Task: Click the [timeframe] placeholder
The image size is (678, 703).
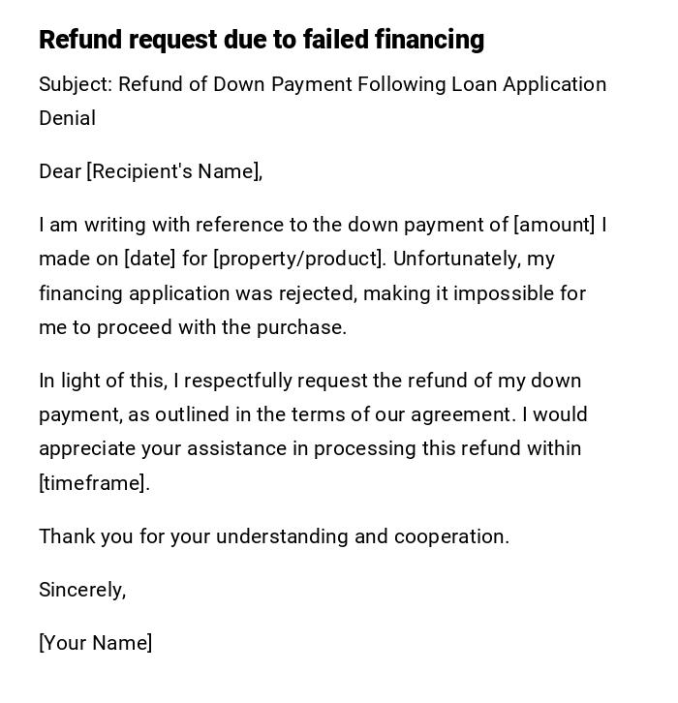Action: (93, 483)
